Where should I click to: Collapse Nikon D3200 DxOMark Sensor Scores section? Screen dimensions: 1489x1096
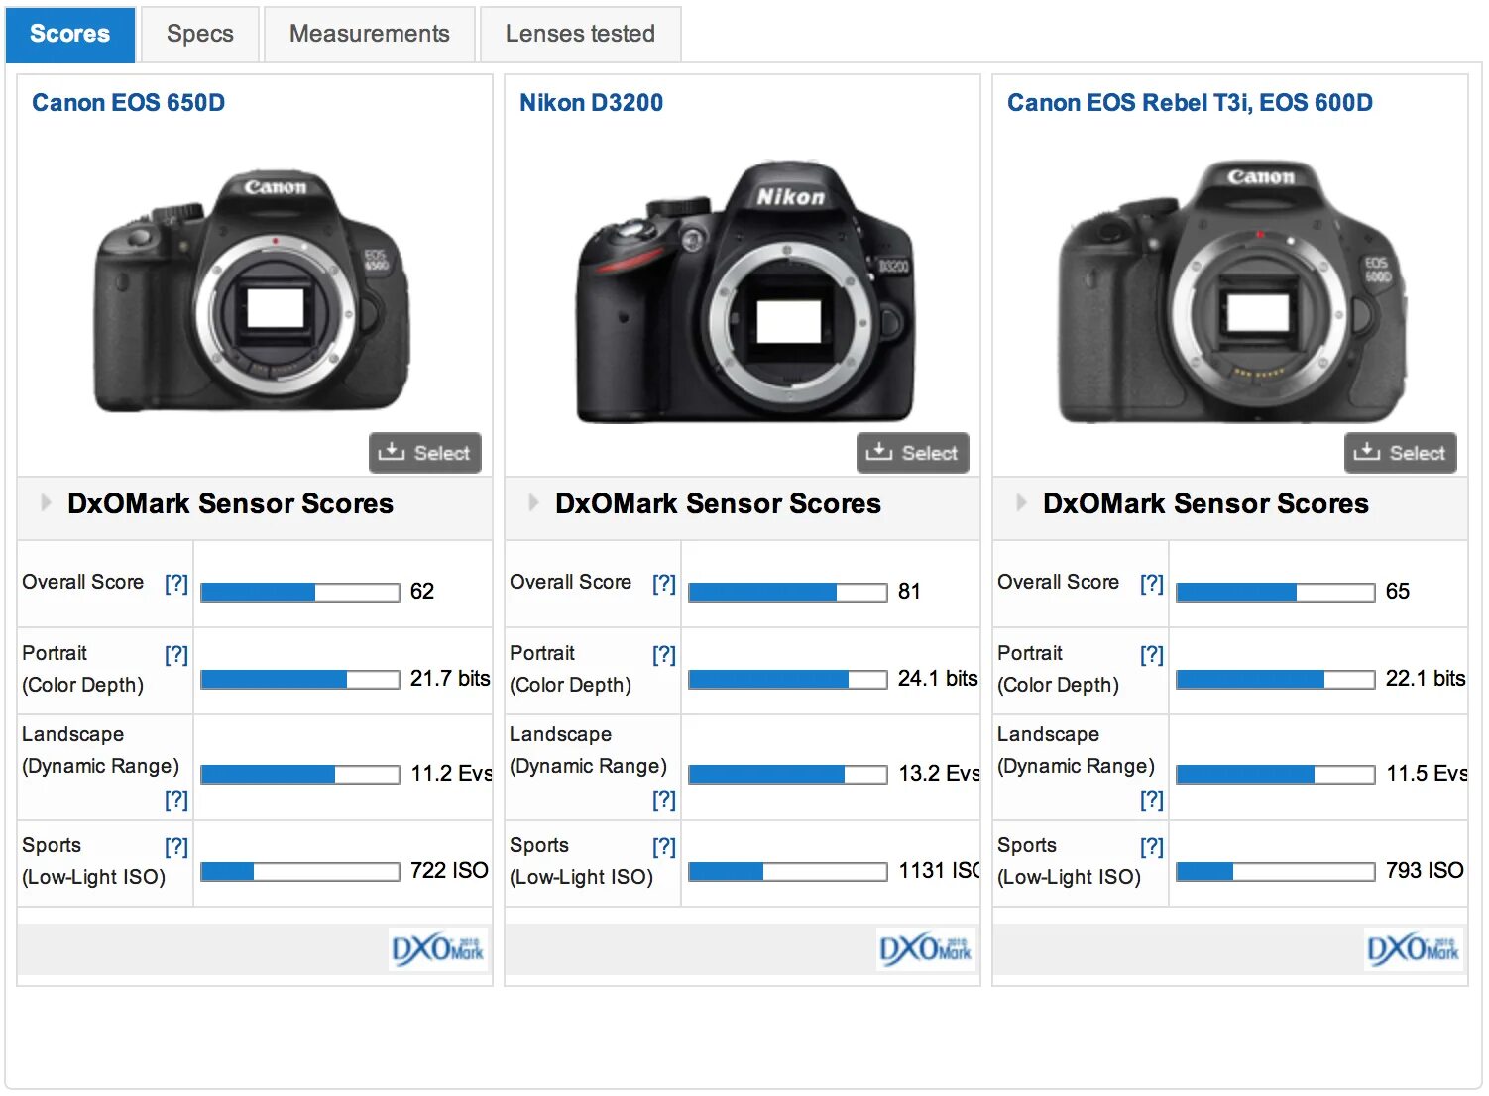coord(533,502)
